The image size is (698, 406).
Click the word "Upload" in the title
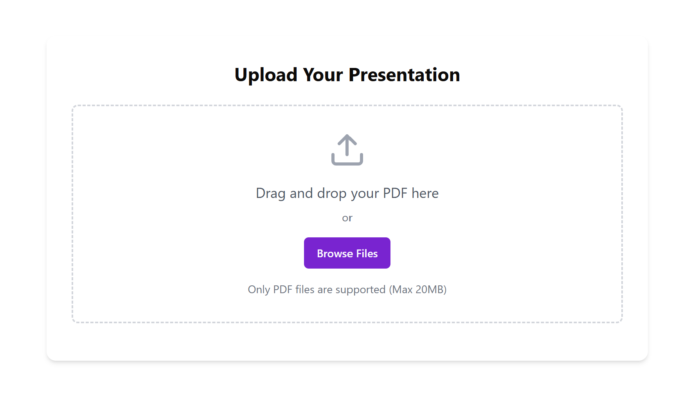tap(266, 75)
